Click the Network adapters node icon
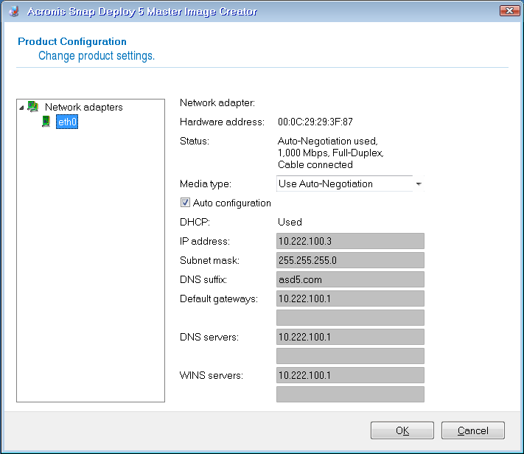524x454 pixels. (33, 107)
